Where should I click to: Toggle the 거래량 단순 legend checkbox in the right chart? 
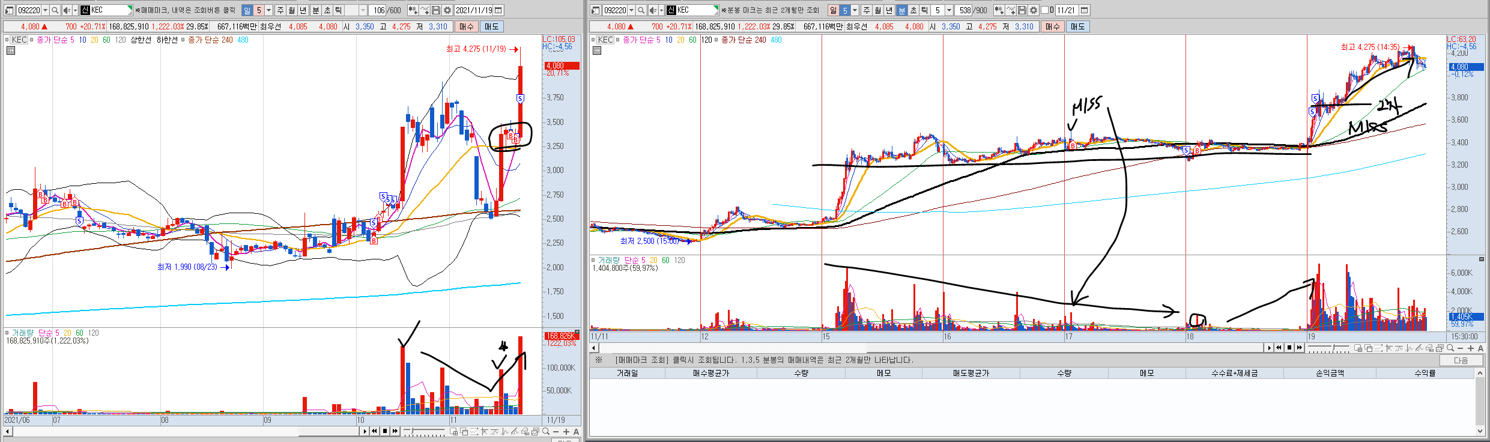pos(594,261)
